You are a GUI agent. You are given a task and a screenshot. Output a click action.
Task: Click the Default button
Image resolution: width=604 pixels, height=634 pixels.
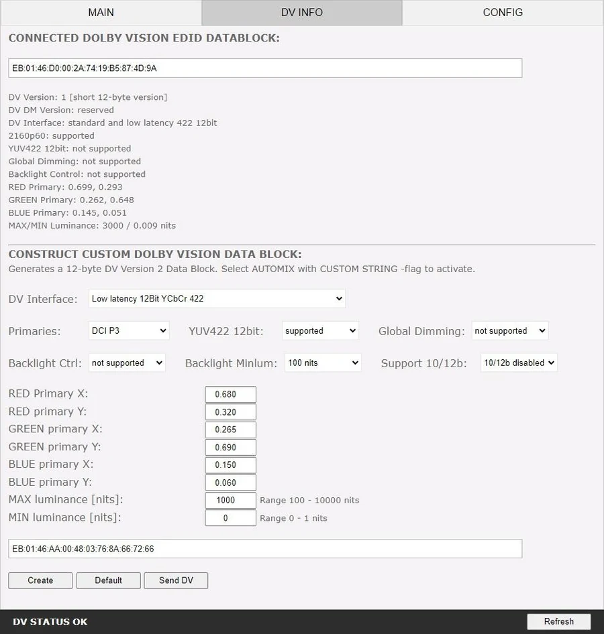109,580
